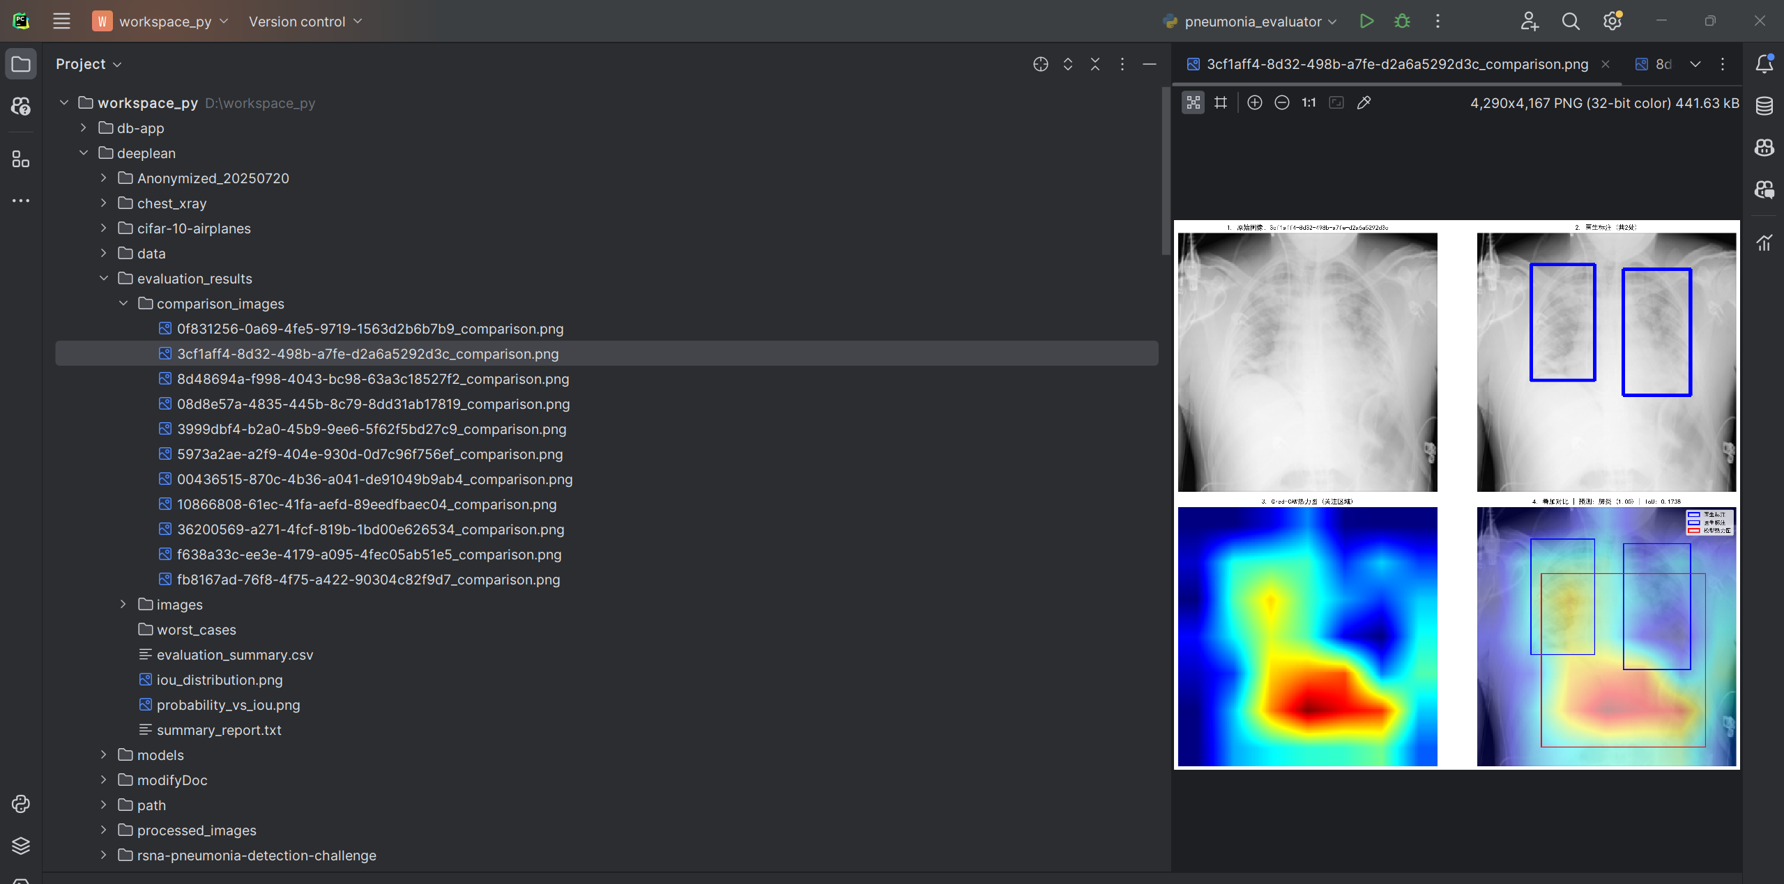Debug pneumonia_evaluator with the bug icon
This screenshot has height=884, width=1784.
(x=1402, y=21)
